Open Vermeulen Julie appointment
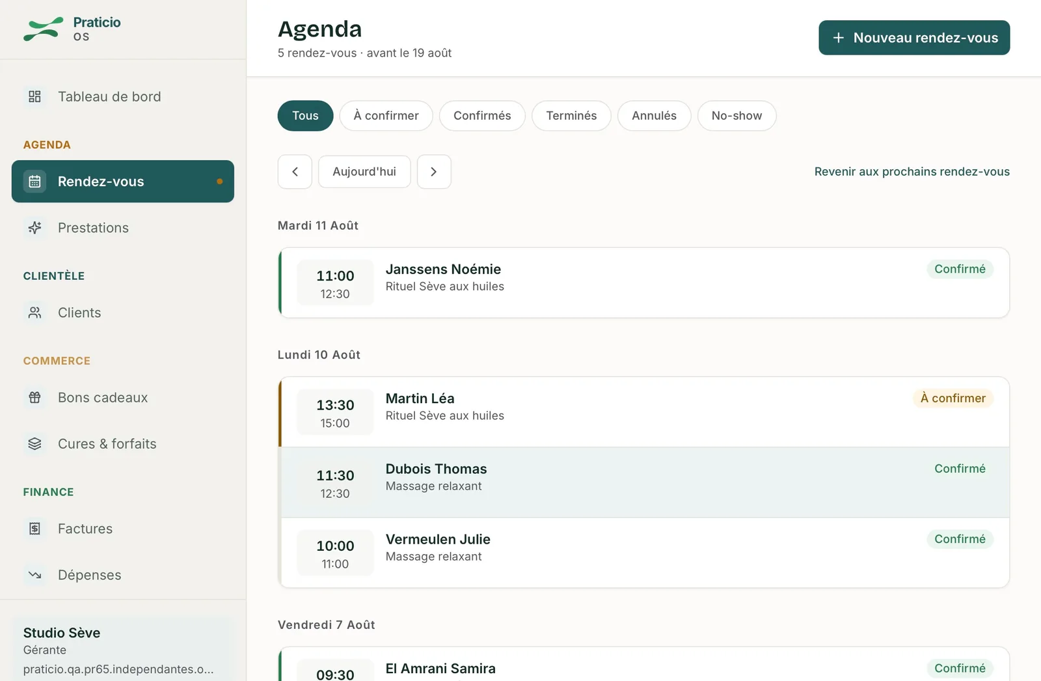Screen dimensions: 1041x681 [x=644, y=553]
